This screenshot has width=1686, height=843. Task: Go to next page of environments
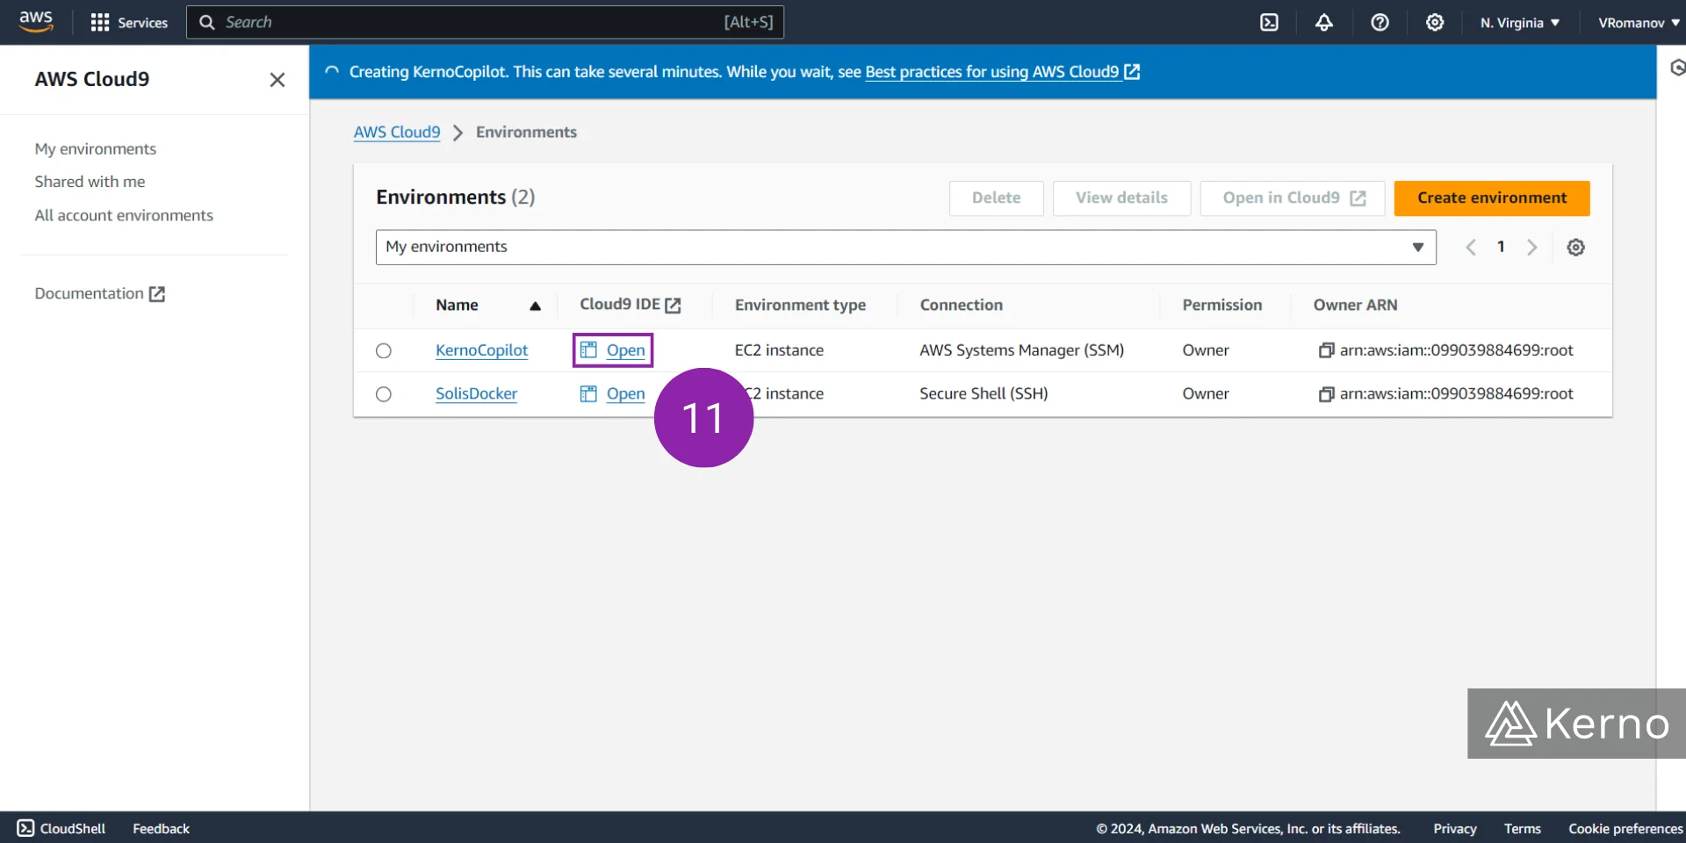pos(1532,248)
